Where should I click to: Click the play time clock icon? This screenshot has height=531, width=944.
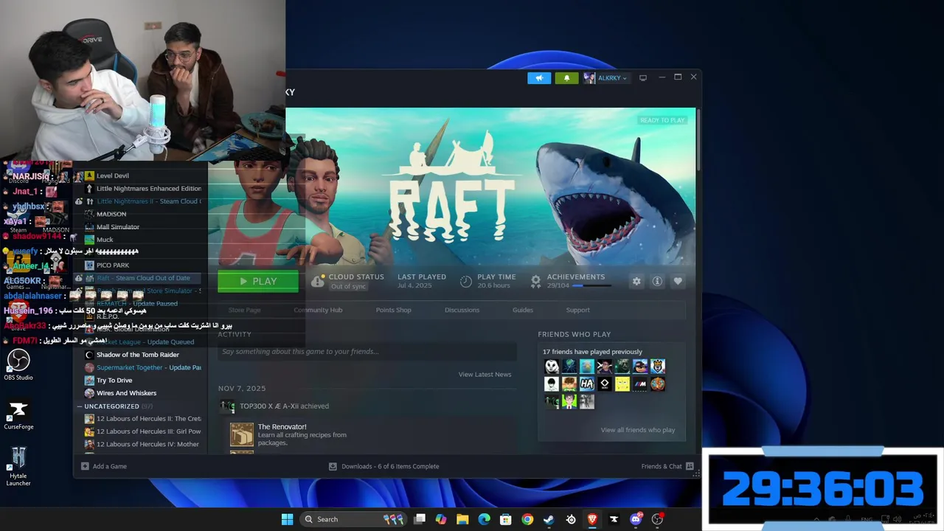pyautogui.click(x=466, y=281)
